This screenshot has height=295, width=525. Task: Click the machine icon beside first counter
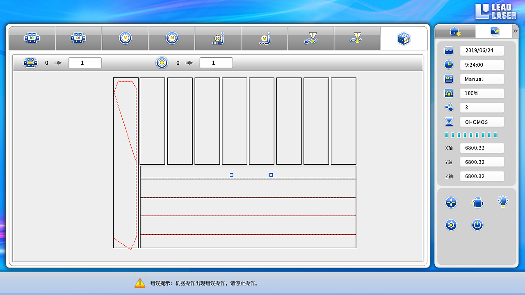pos(31,63)
